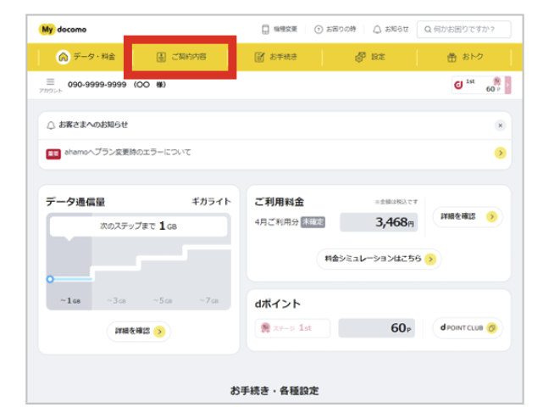
Task: Close the お客さまへのお知らせ panel
Action: (500, 126)
